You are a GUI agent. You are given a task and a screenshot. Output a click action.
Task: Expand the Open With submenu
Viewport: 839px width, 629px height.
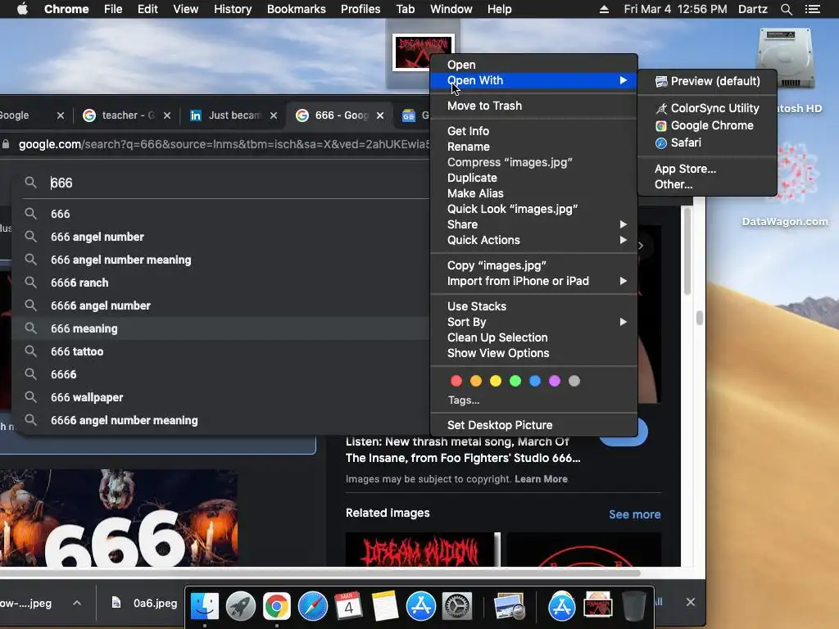coord(534,80)
